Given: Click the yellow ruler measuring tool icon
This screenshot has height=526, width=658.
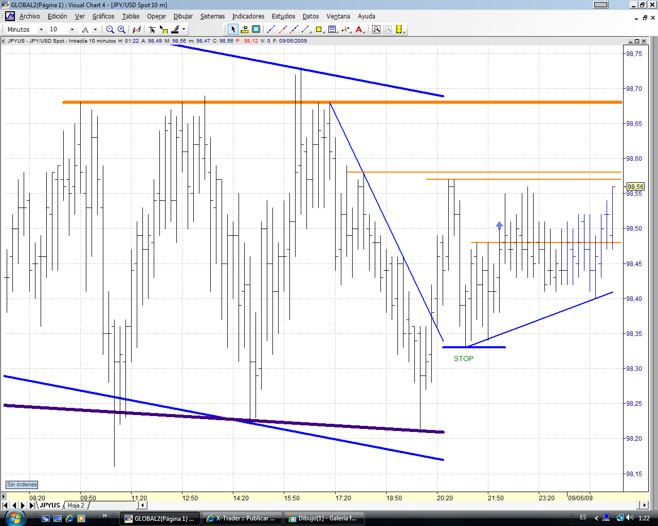Looking at the screenshot, I should [x=245, y=29].
